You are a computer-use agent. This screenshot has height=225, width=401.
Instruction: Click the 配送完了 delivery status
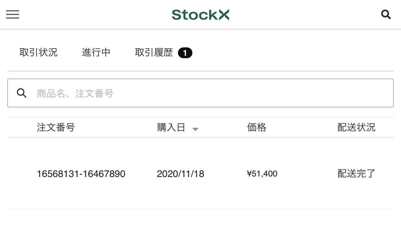(357, 174)
